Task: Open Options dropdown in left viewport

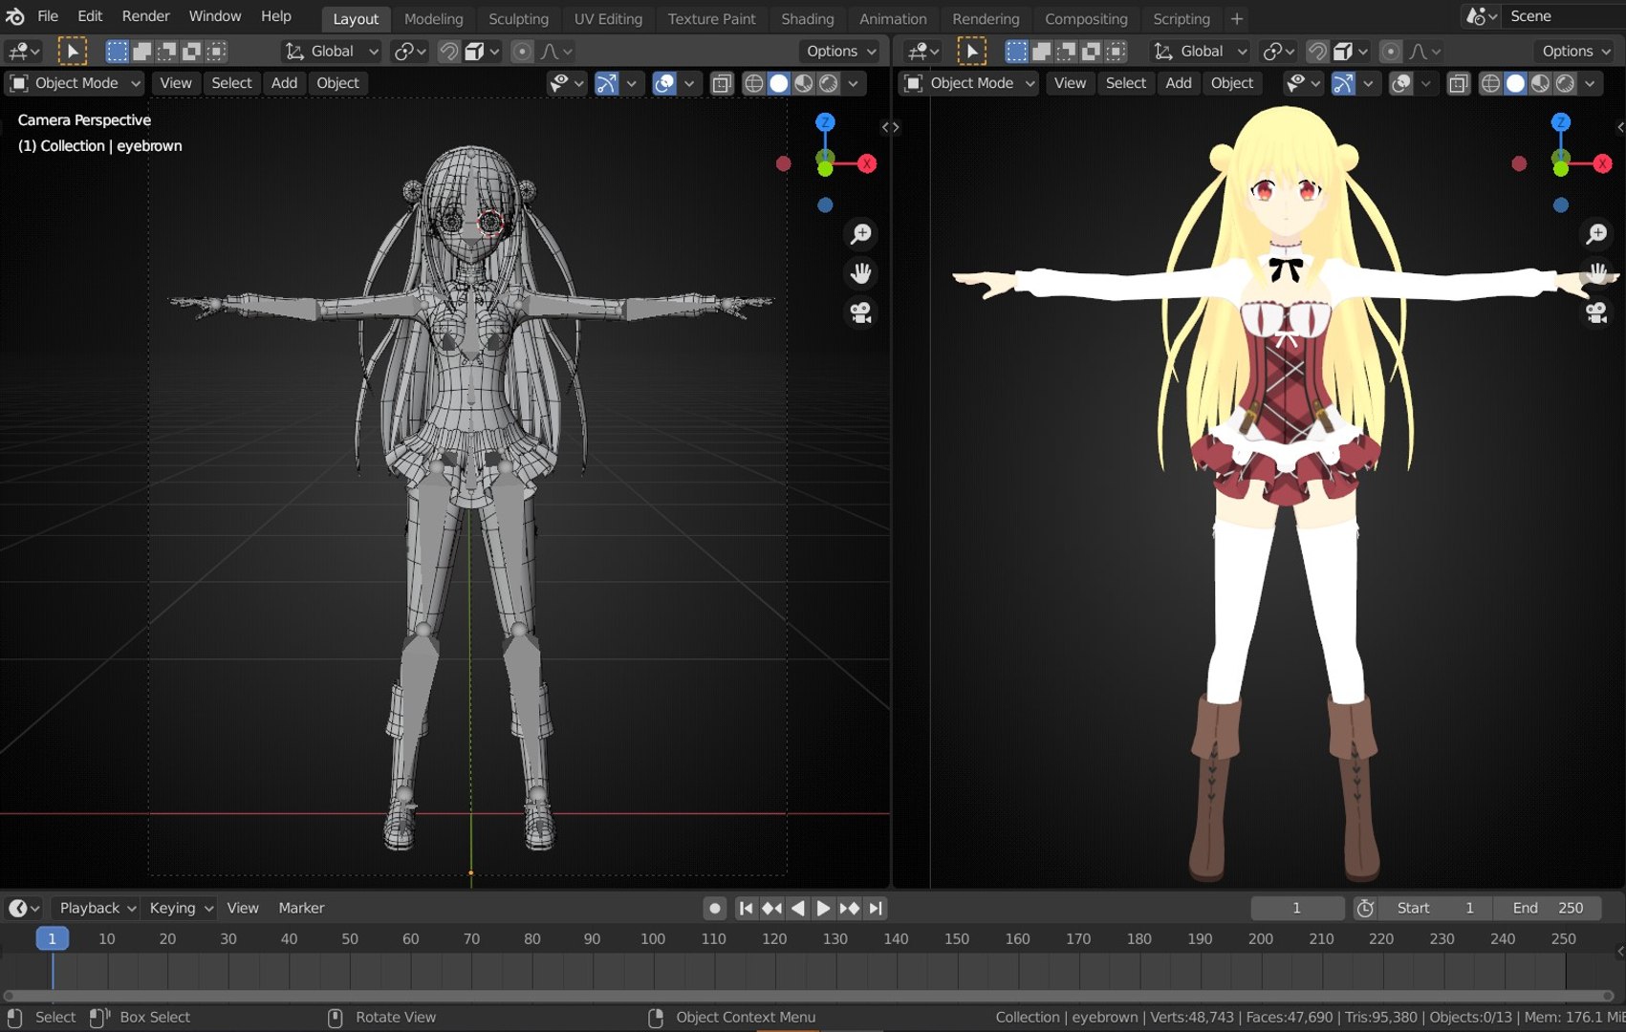Action: 840,51
